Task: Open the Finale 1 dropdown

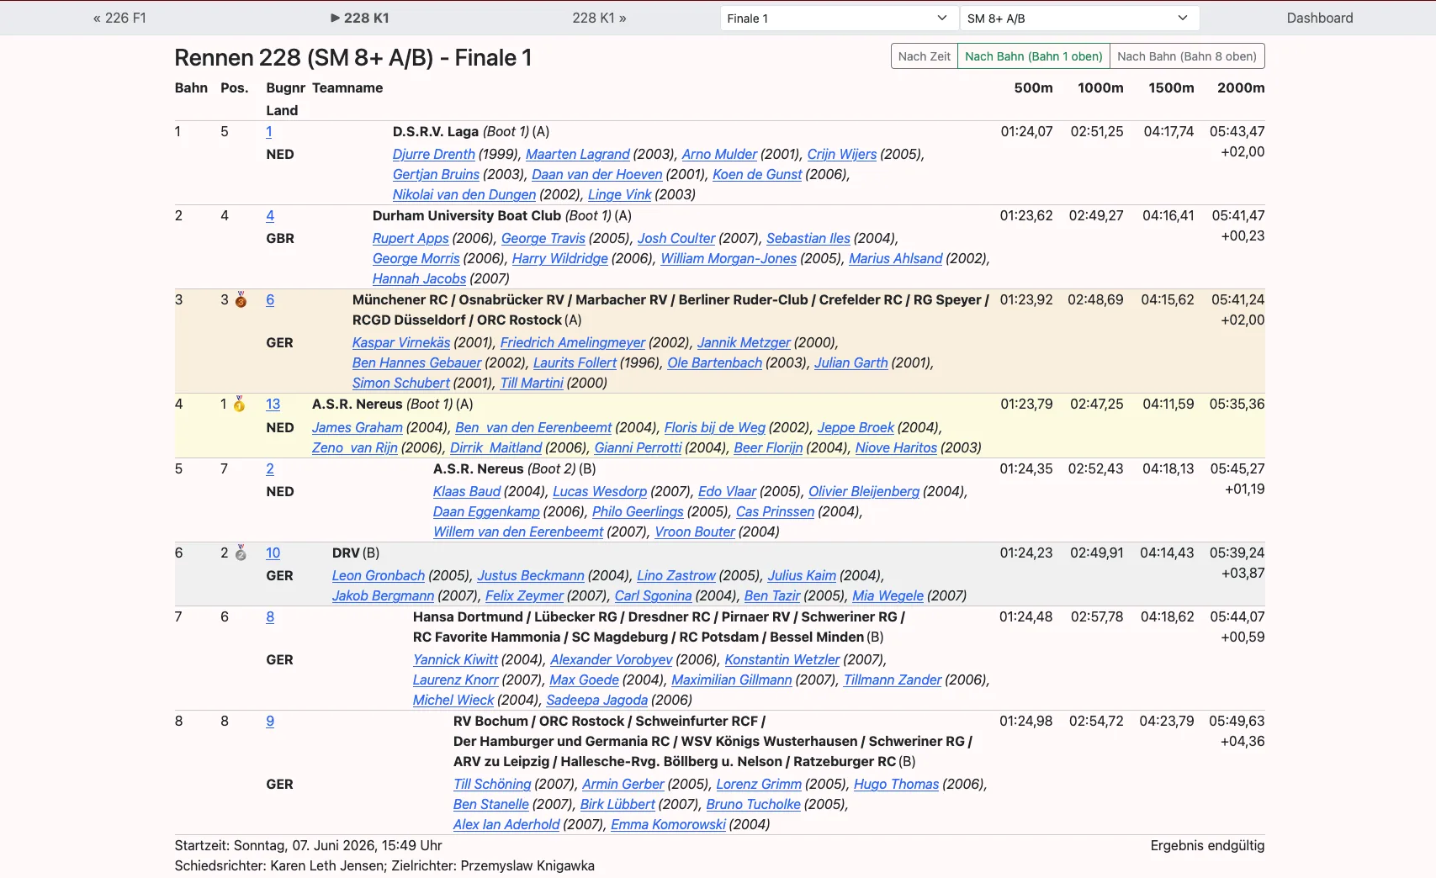Action: 839,18
